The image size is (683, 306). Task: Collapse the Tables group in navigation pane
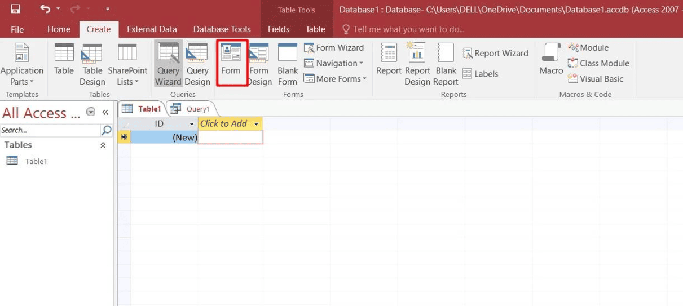103,145
